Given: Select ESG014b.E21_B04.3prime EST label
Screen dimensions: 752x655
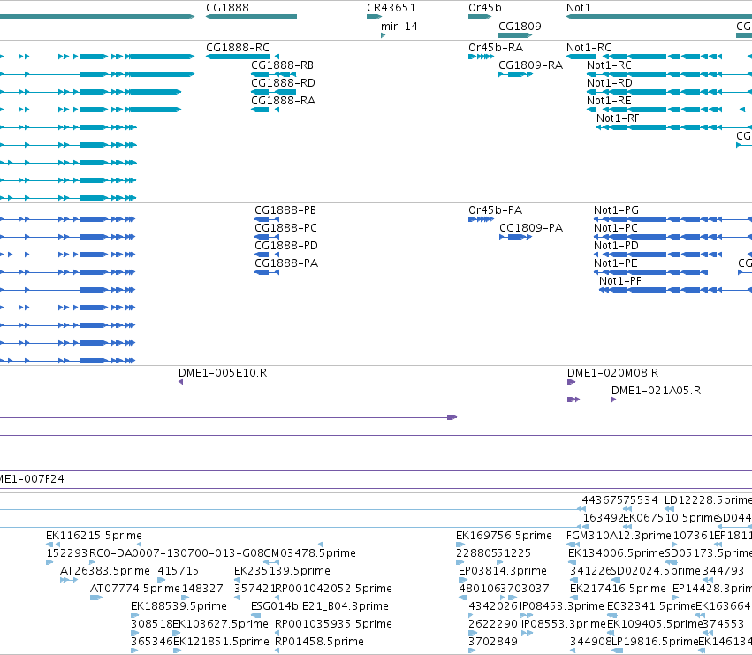Looking at the screenshot, I should click(320, 606).
